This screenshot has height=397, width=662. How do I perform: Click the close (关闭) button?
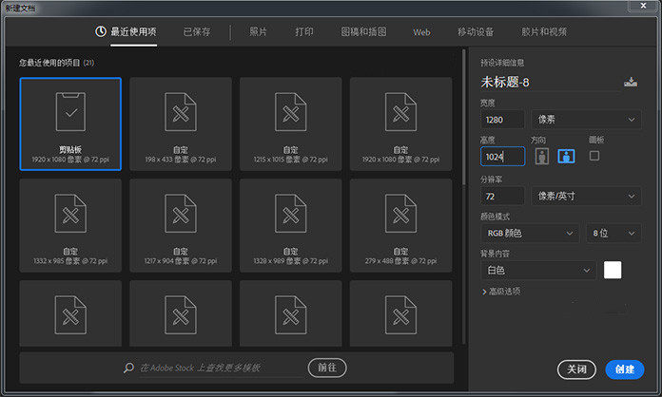pos(576,369)
